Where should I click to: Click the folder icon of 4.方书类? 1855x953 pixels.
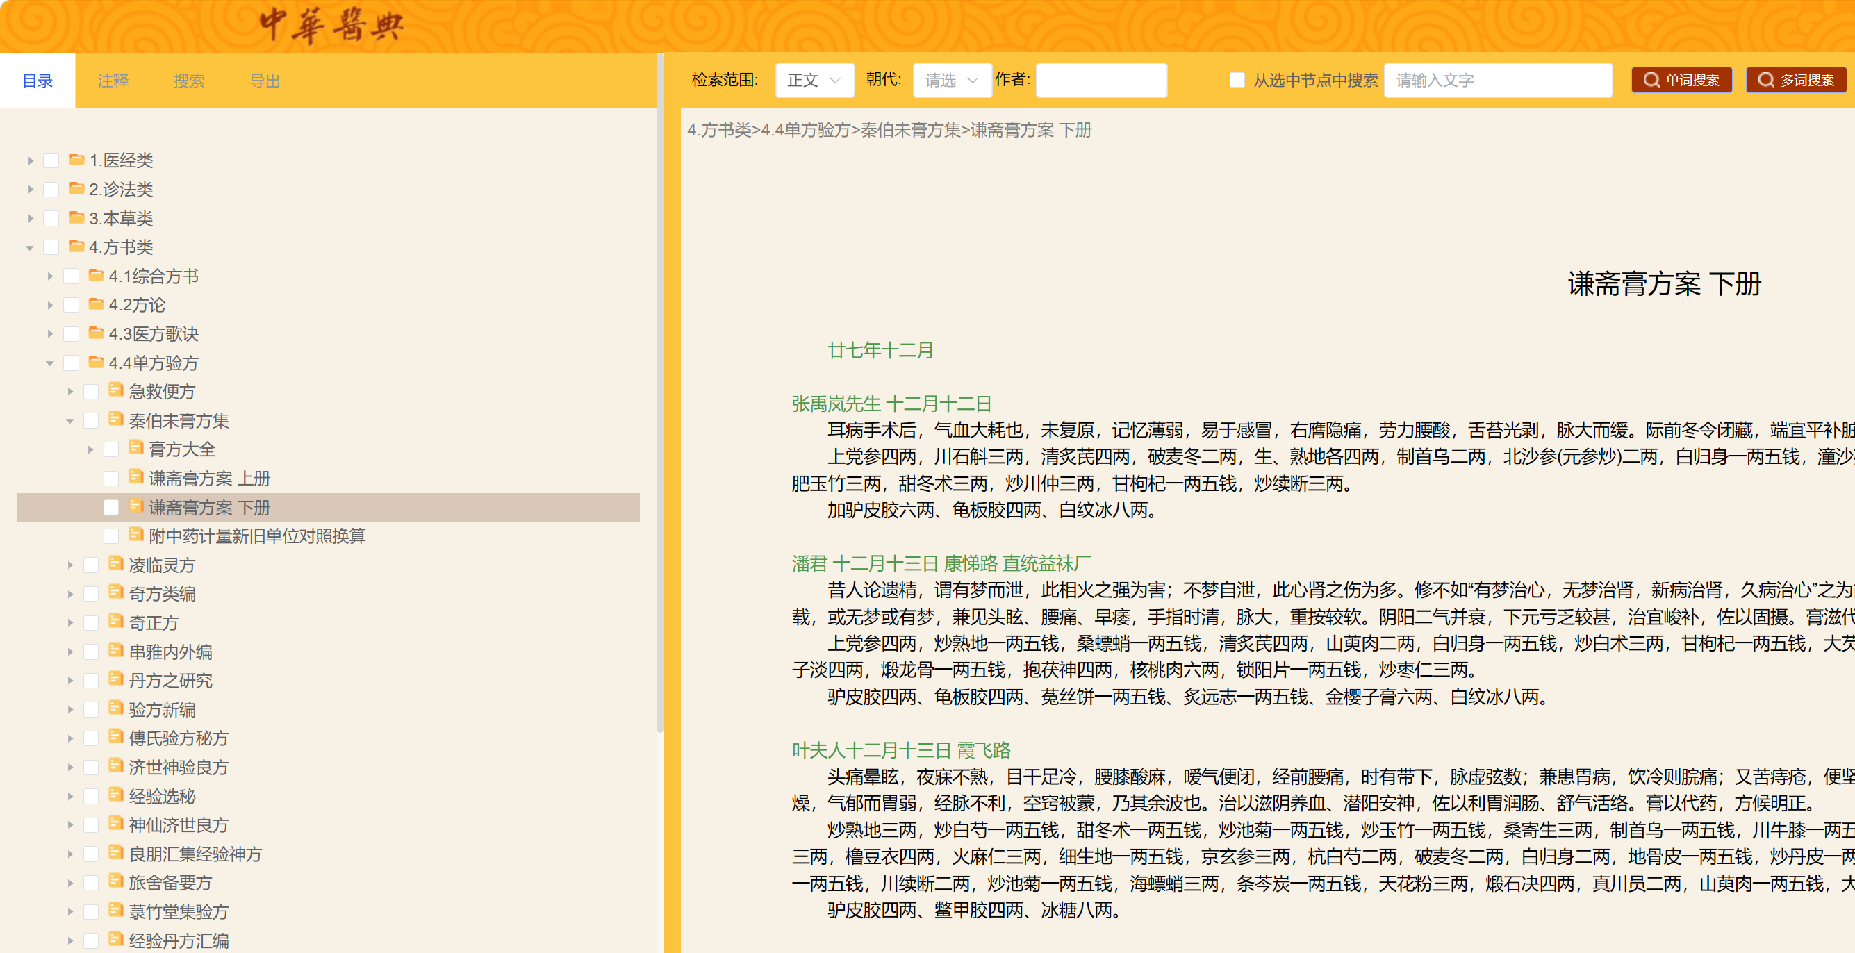point(76,246)
